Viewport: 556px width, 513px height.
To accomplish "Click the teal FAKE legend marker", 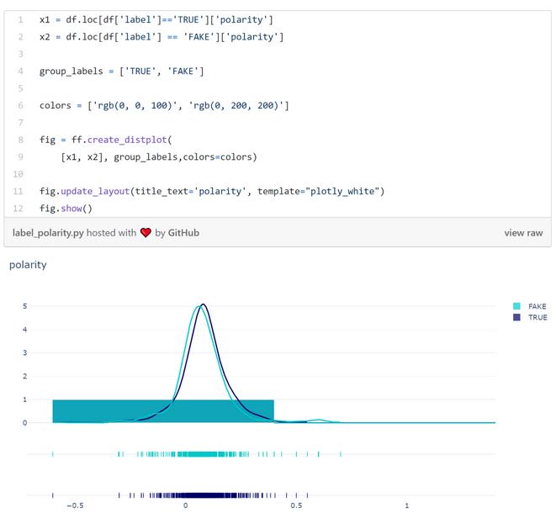I will [516, 307].
